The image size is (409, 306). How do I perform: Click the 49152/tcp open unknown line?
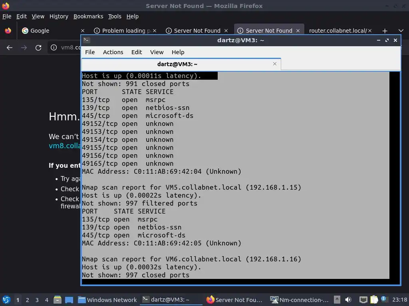coord(127,124)
